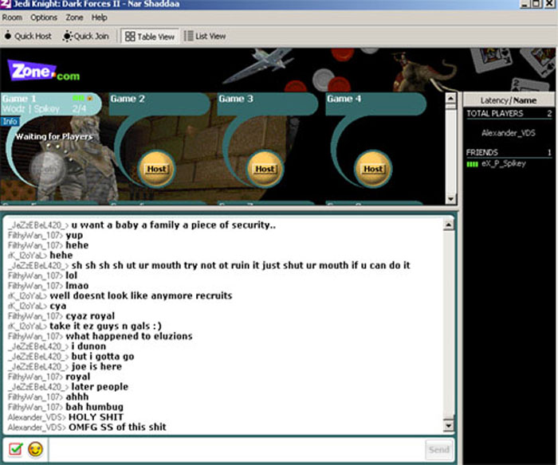Click the red checkmark chat options icon

click(16, 449)
